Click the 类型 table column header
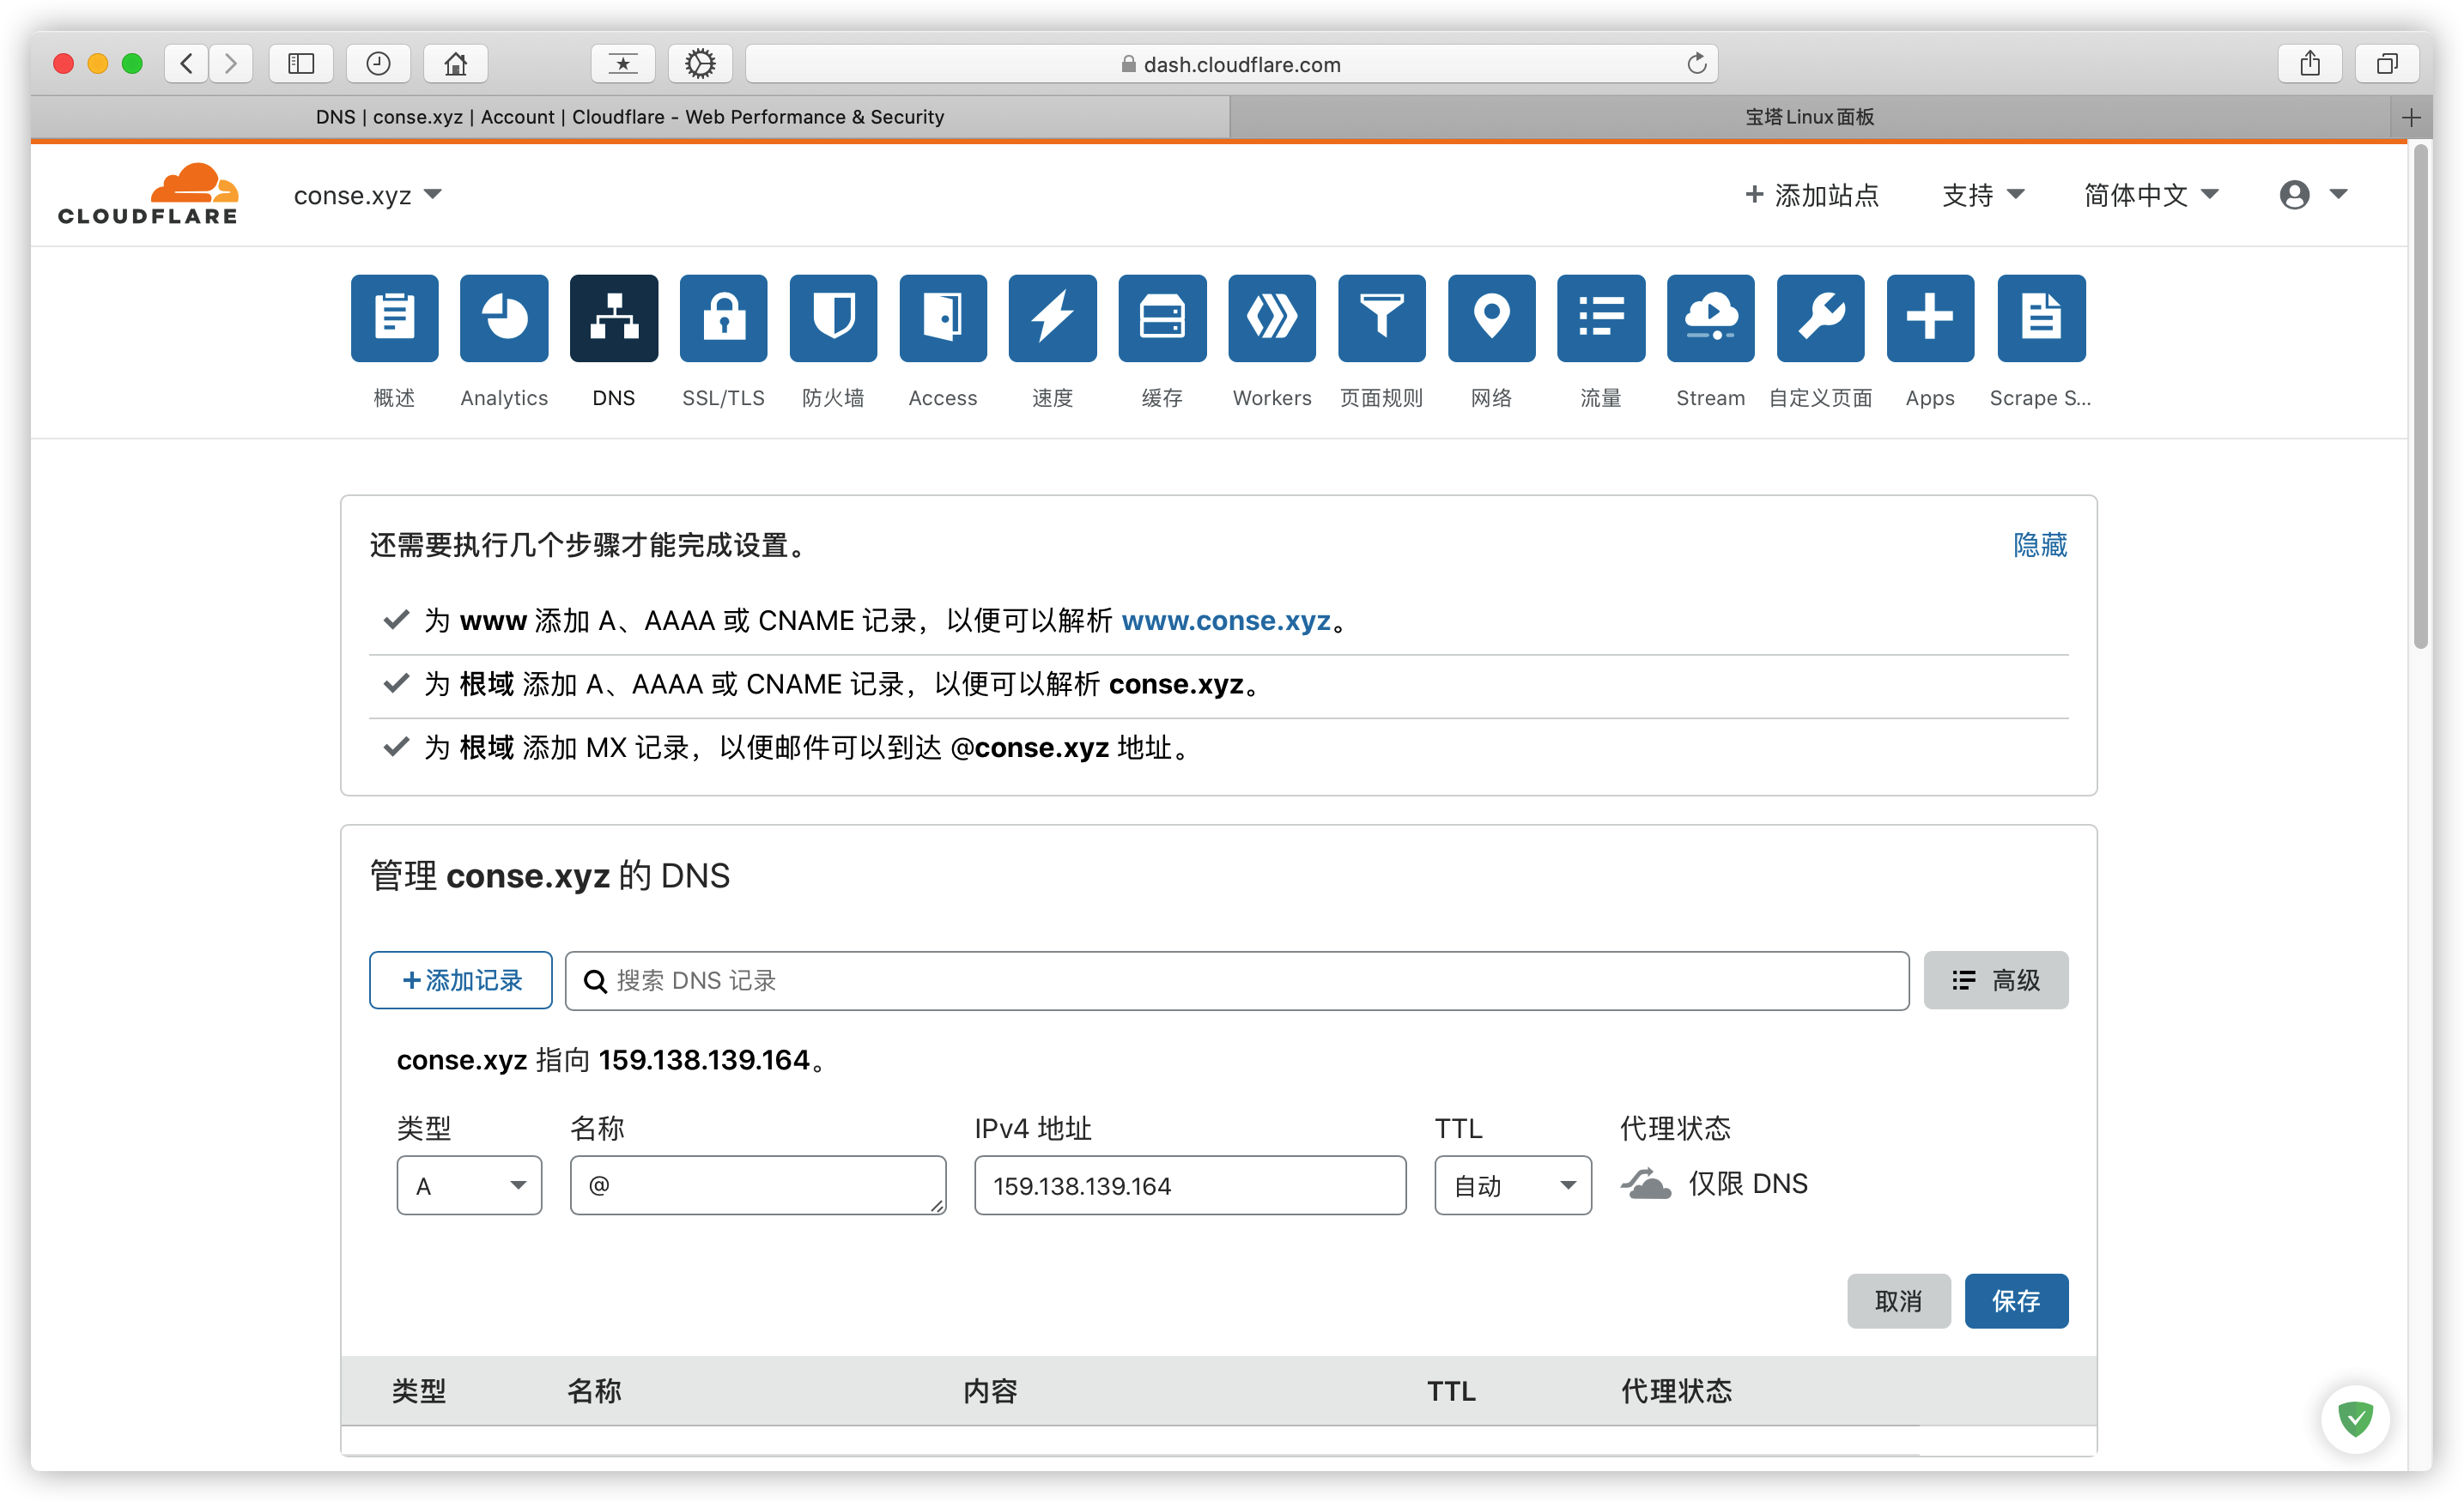The image size is (2464, 1502). (x=418, y=1391)
